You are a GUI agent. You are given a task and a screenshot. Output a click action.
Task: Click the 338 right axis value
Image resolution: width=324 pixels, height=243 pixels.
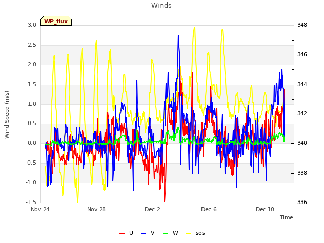click(x=302, y=173)
